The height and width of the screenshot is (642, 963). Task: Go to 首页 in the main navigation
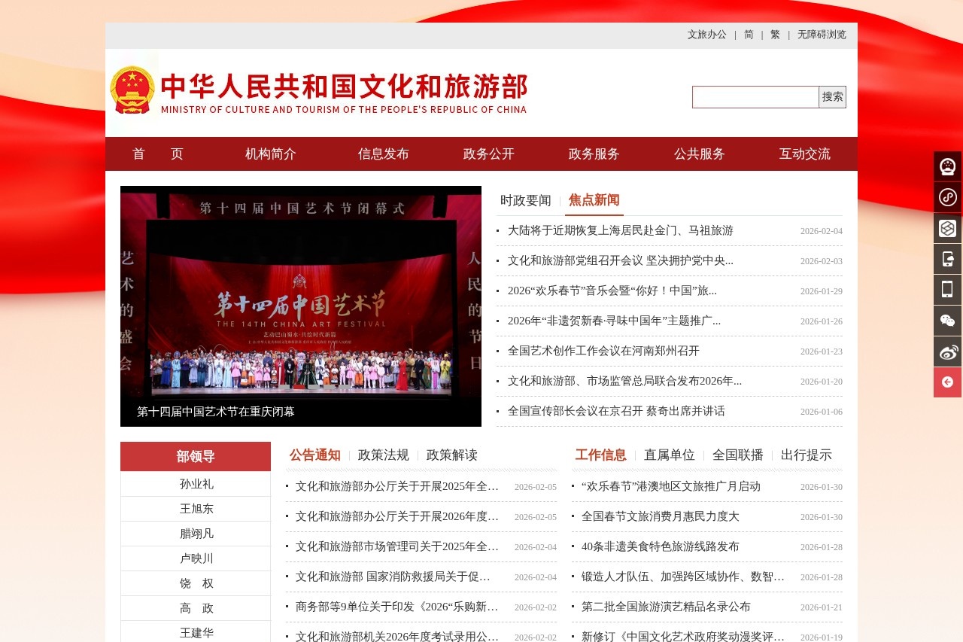158,154
